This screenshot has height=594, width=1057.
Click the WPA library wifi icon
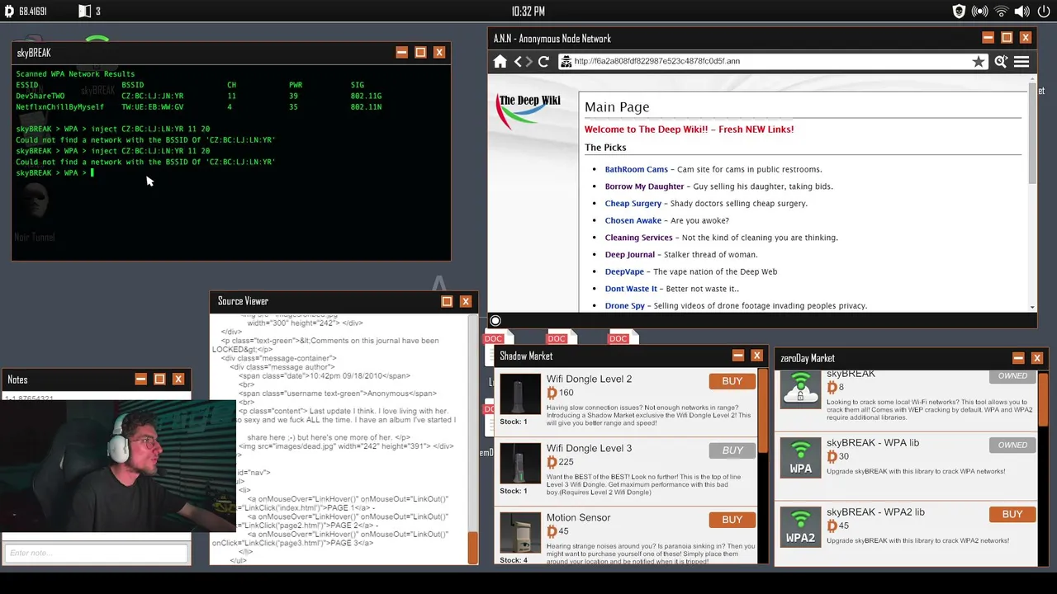[x=800, y=457]
